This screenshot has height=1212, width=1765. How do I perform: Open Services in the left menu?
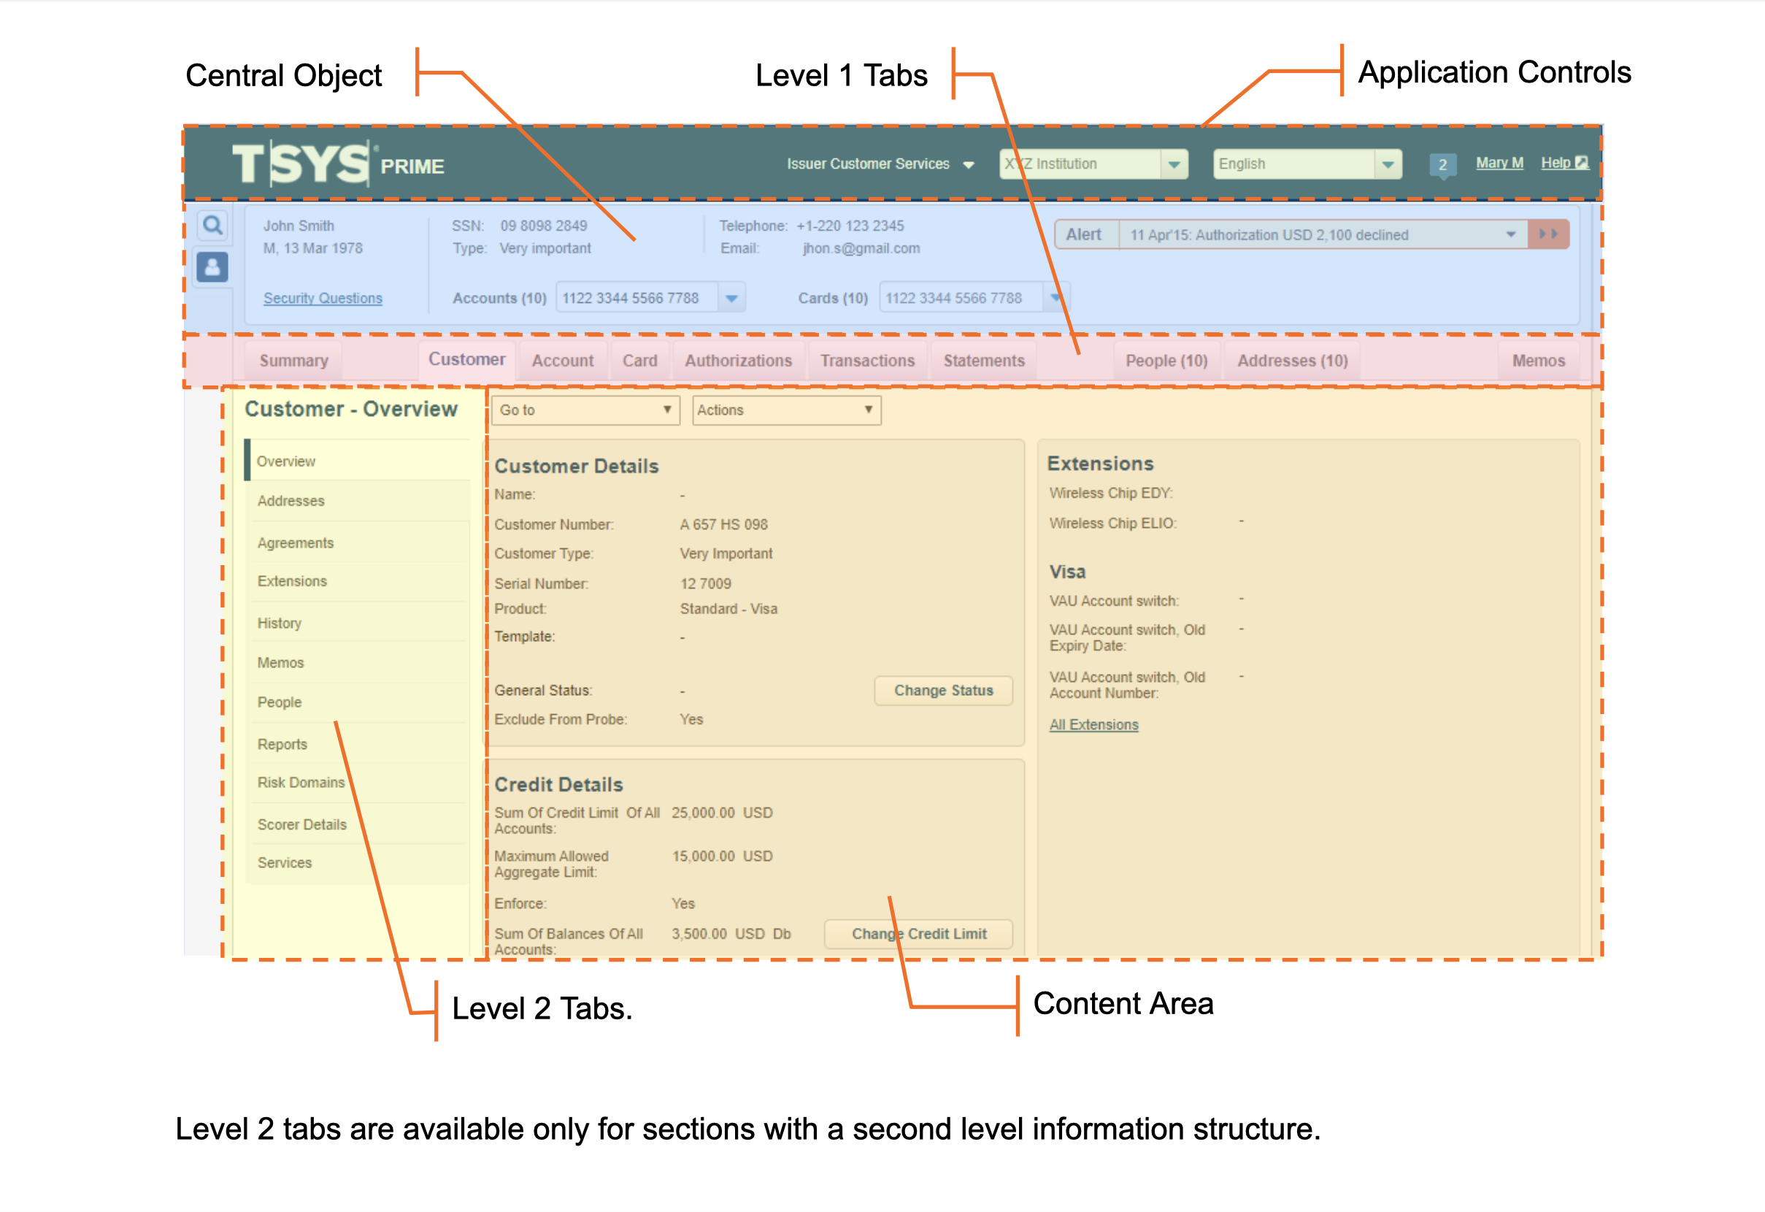coord(357,863)
